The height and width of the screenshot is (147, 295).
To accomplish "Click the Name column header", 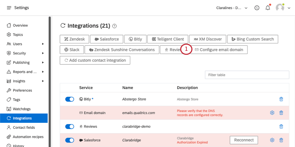I will 128,88.
